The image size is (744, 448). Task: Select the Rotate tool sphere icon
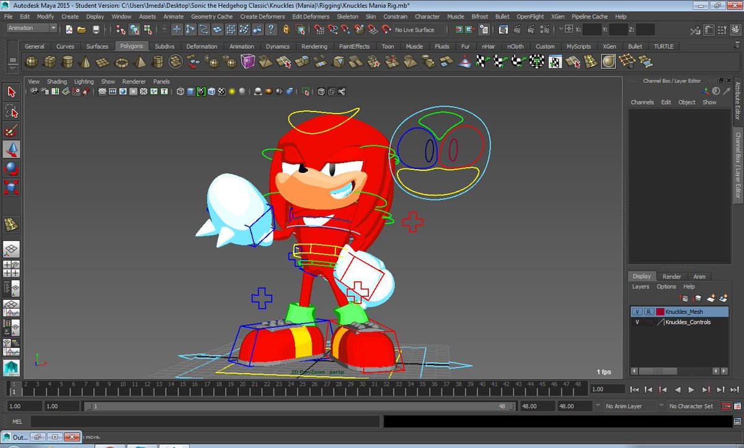click(x=11, y=168)
